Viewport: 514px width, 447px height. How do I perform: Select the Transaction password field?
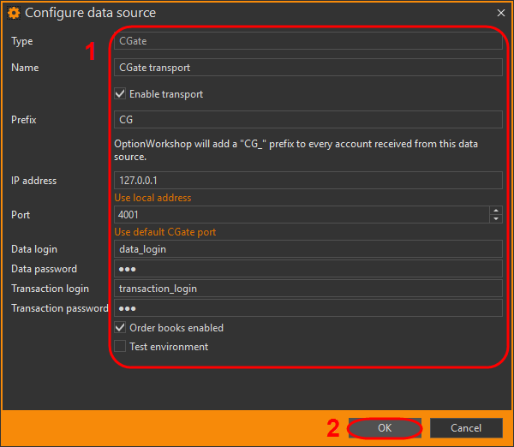308,308
